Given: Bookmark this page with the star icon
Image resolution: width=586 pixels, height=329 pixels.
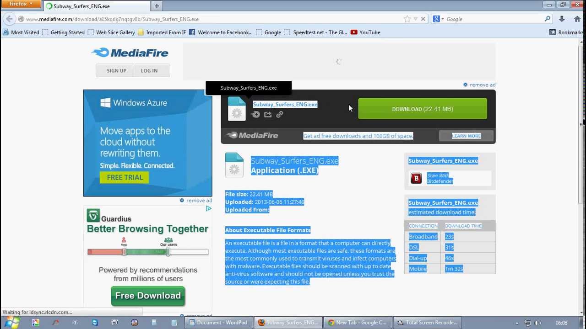Looking at the screenshot, I should 407,19.
